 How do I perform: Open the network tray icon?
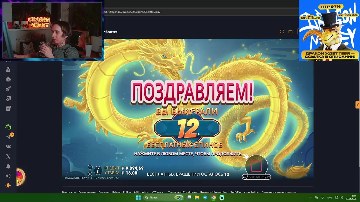(x=337, y=198)
